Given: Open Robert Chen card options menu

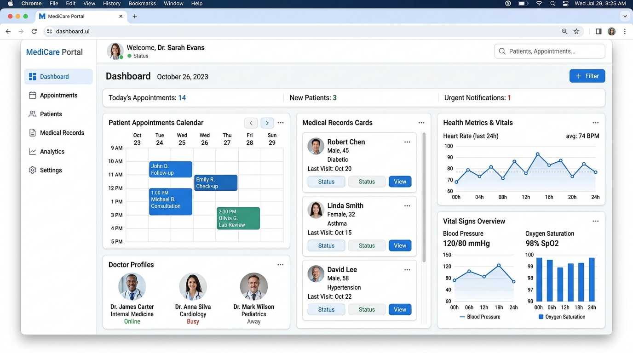Looking at the screenshot, I should tap(407, 142).
